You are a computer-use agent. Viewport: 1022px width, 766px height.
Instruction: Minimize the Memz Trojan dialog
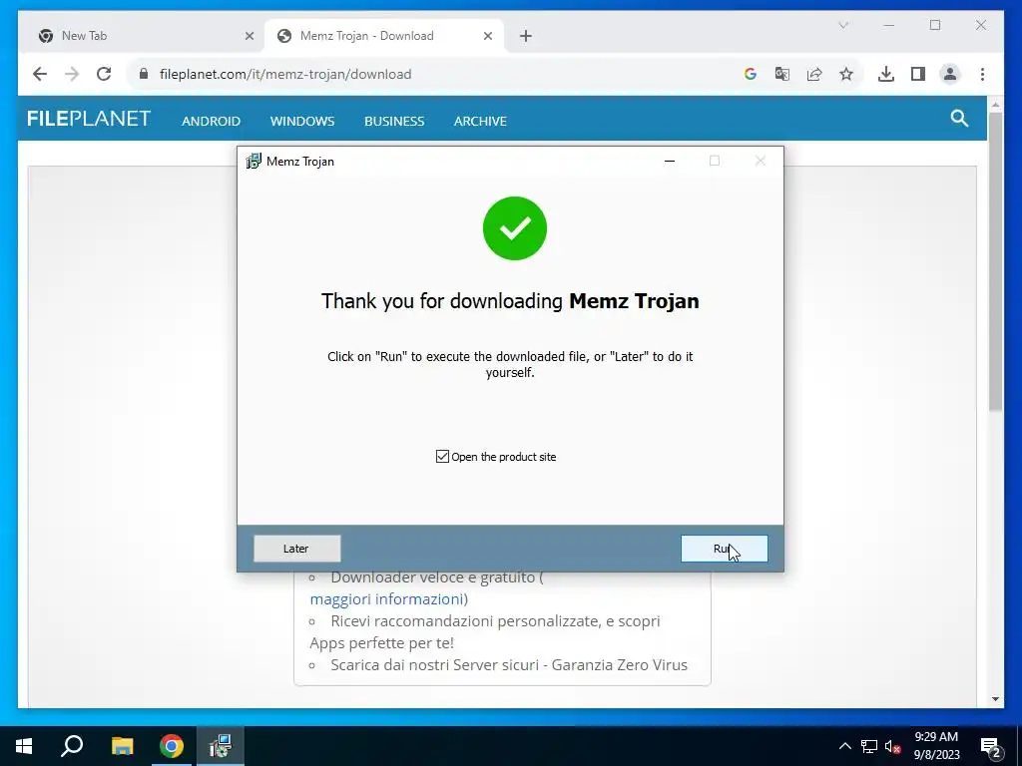pos(670,161)
